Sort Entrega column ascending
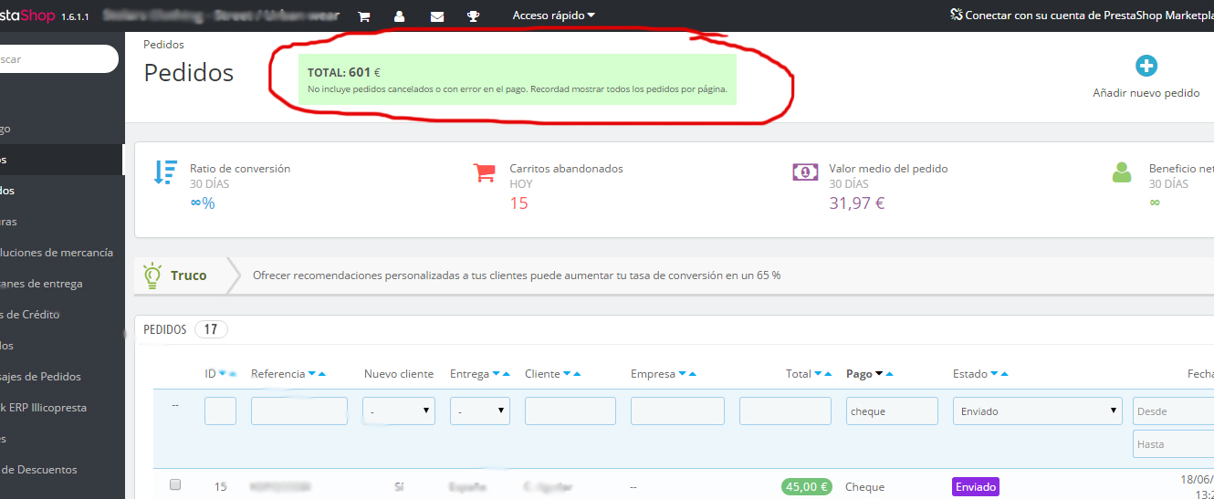 click(x=506, y=374)
